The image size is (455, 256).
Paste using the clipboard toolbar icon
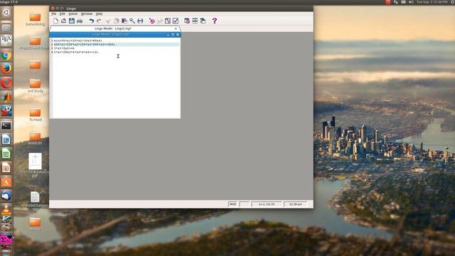(124, 21)
